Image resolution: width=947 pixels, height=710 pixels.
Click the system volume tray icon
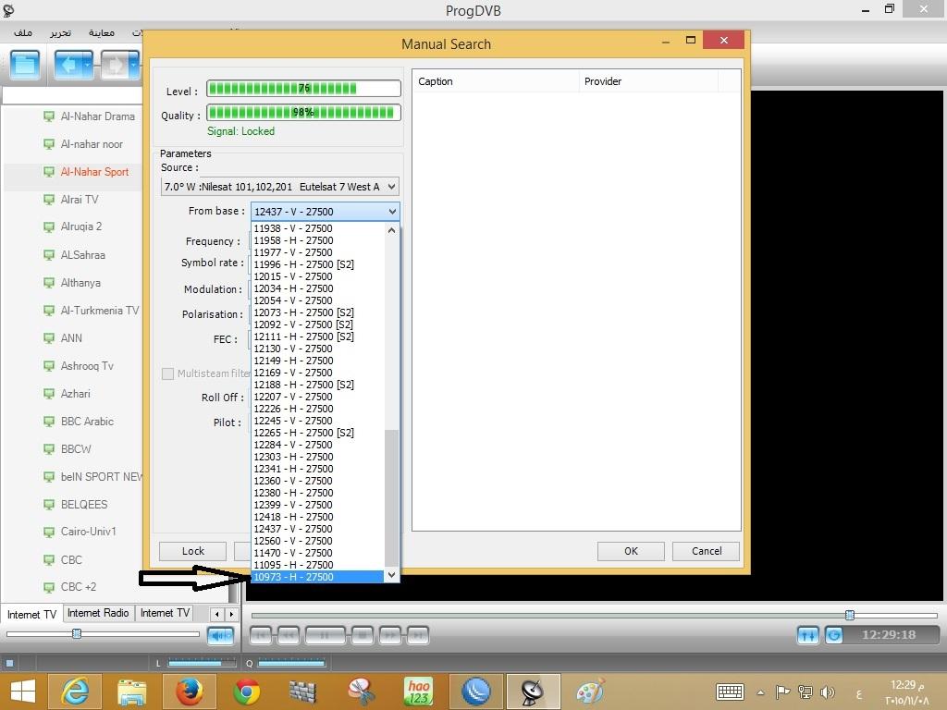(828, 692)
